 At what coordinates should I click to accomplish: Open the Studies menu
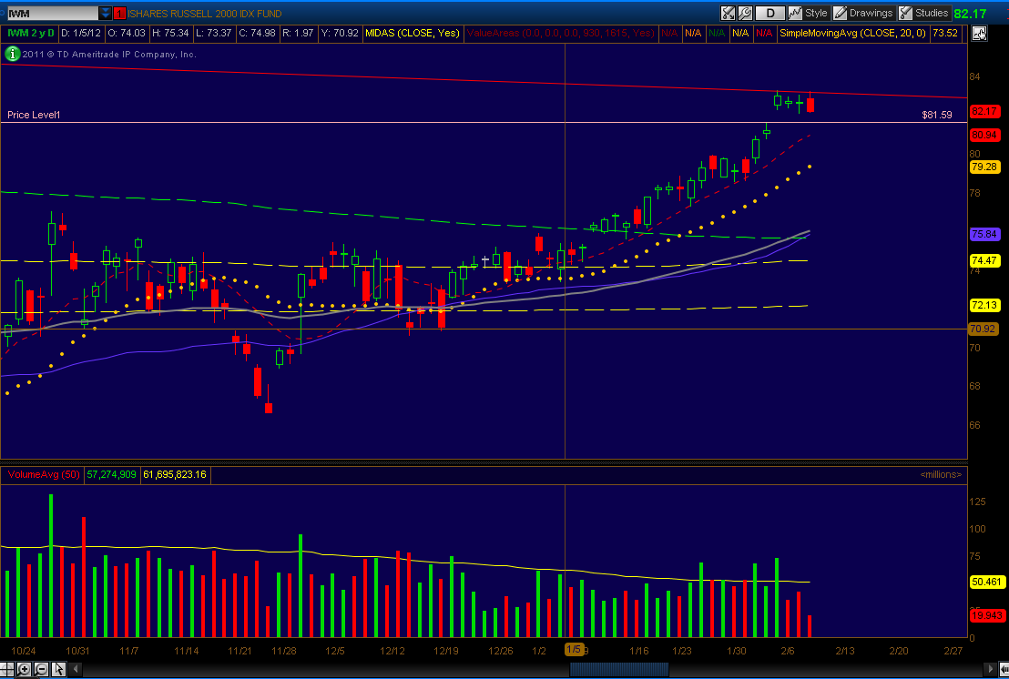pyautogui.click(x=924, y=13)
